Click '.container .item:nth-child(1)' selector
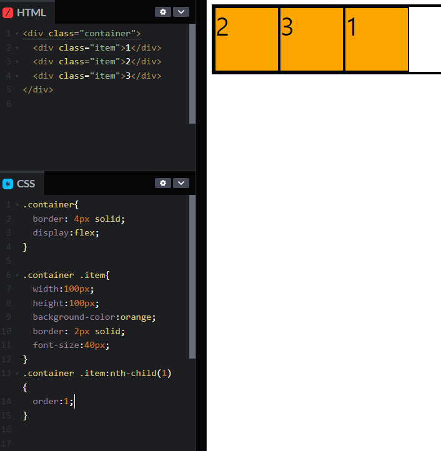 (x=97, y=374)
